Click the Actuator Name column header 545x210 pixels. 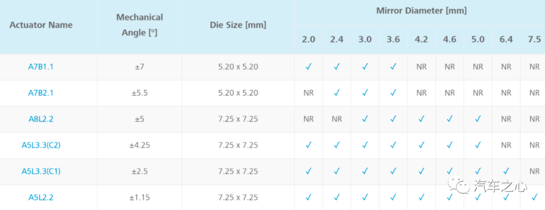point(41,25)
